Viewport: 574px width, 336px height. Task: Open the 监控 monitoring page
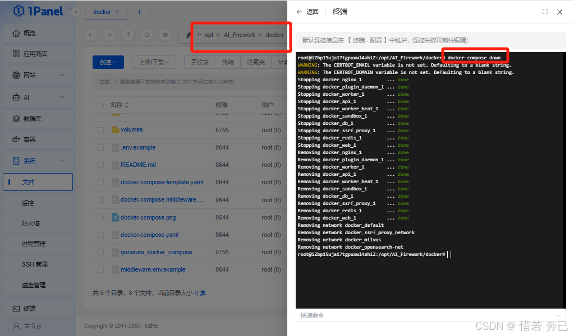[38, 203]
